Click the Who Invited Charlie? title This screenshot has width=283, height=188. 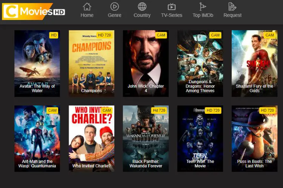92,166
